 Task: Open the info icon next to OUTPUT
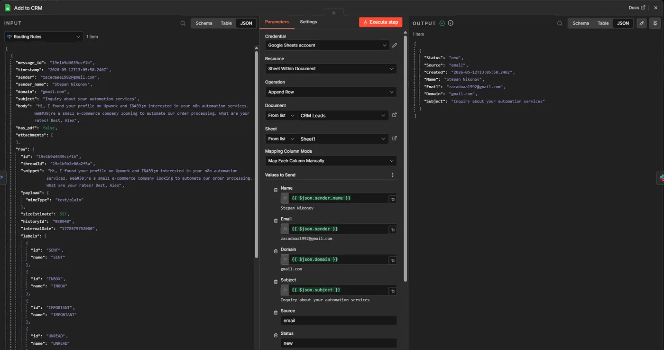(451, 23)
